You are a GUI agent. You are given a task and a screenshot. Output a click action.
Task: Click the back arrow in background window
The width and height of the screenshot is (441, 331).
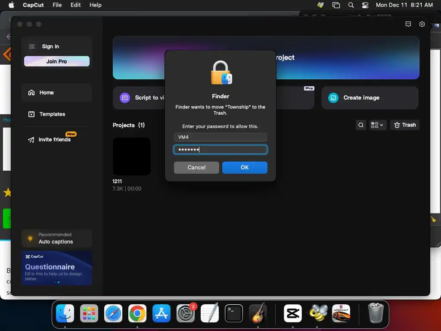(9, 36)
